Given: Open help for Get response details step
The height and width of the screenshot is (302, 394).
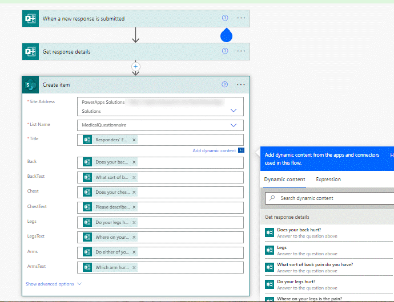Looking at the screenshot, I should 225,51.
